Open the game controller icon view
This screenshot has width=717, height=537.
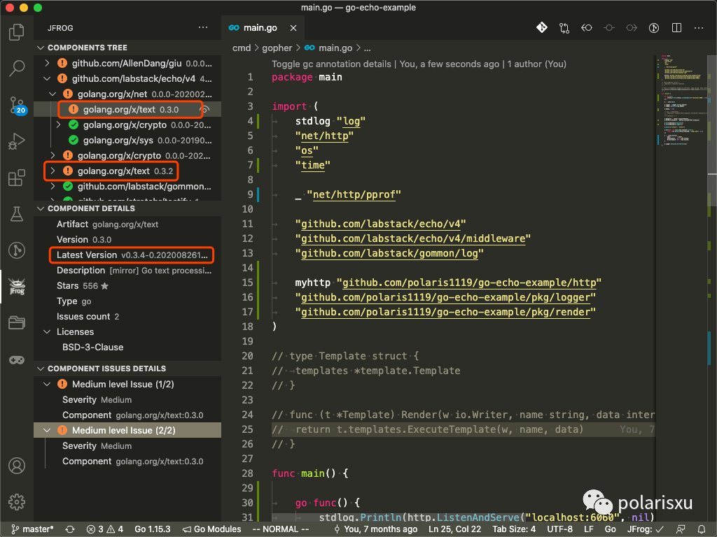[x=17, y=360]
